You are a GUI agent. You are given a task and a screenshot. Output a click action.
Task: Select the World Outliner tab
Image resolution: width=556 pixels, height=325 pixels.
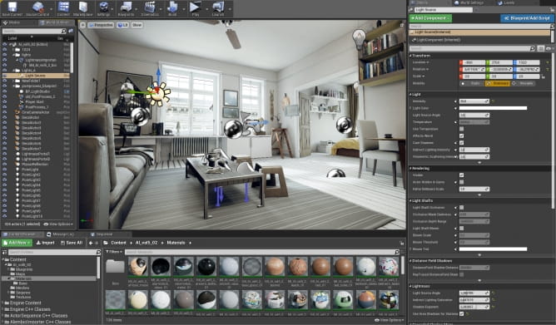point(56,22)
